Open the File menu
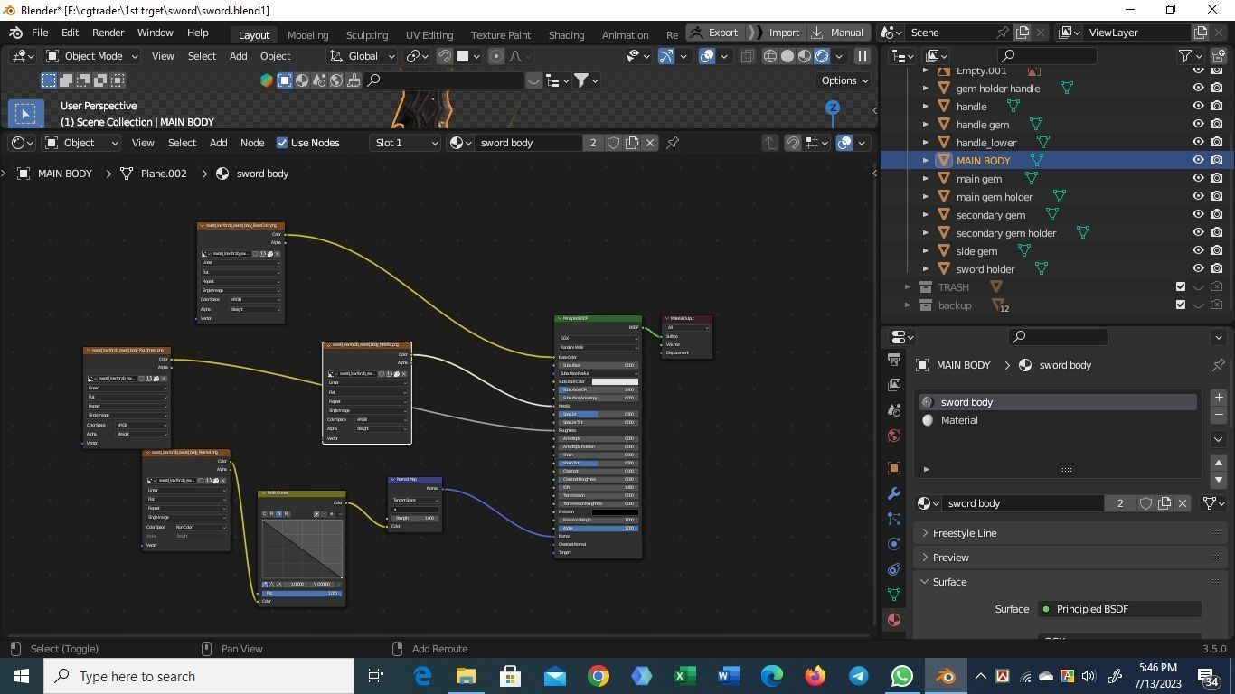Viewport: 1235px width, 694px height. (40, 33)
